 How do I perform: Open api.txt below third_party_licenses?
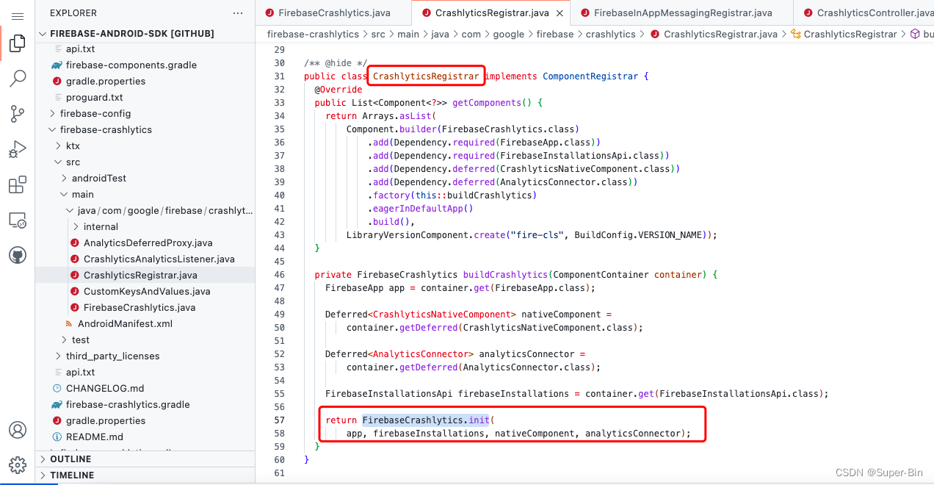point(145,372)
